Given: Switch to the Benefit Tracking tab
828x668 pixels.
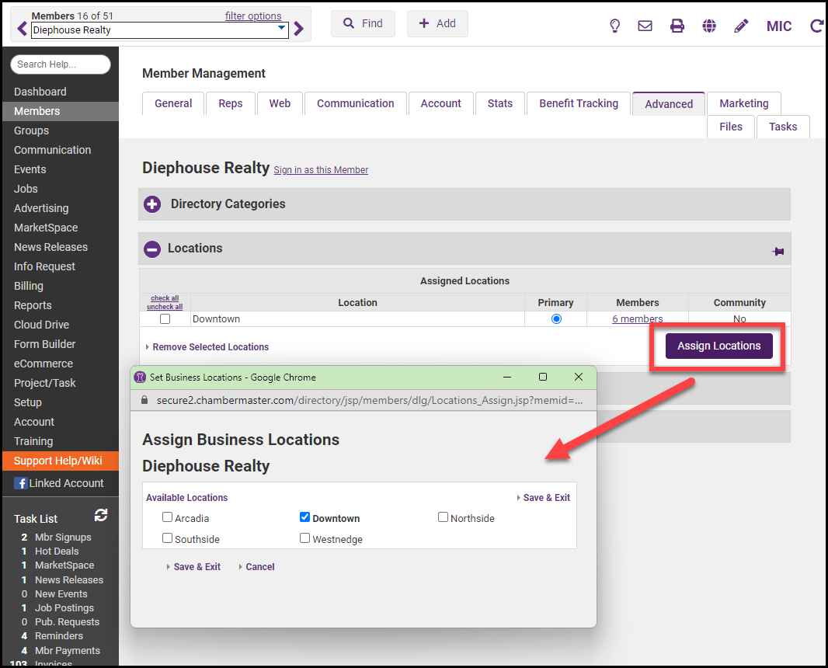Looking at the screenshot, I should click(579, 103).
